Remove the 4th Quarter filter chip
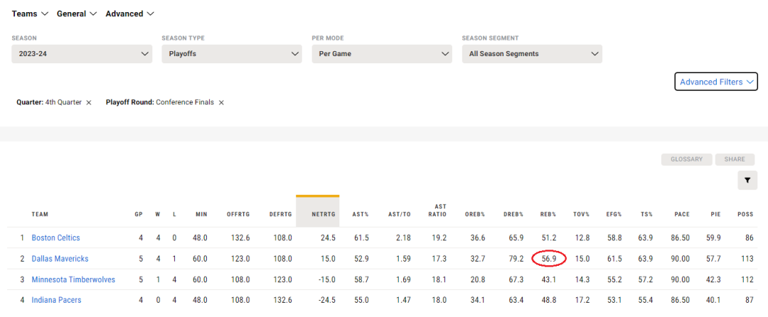Viewport: 768px width, 317px height. point(89,103)
